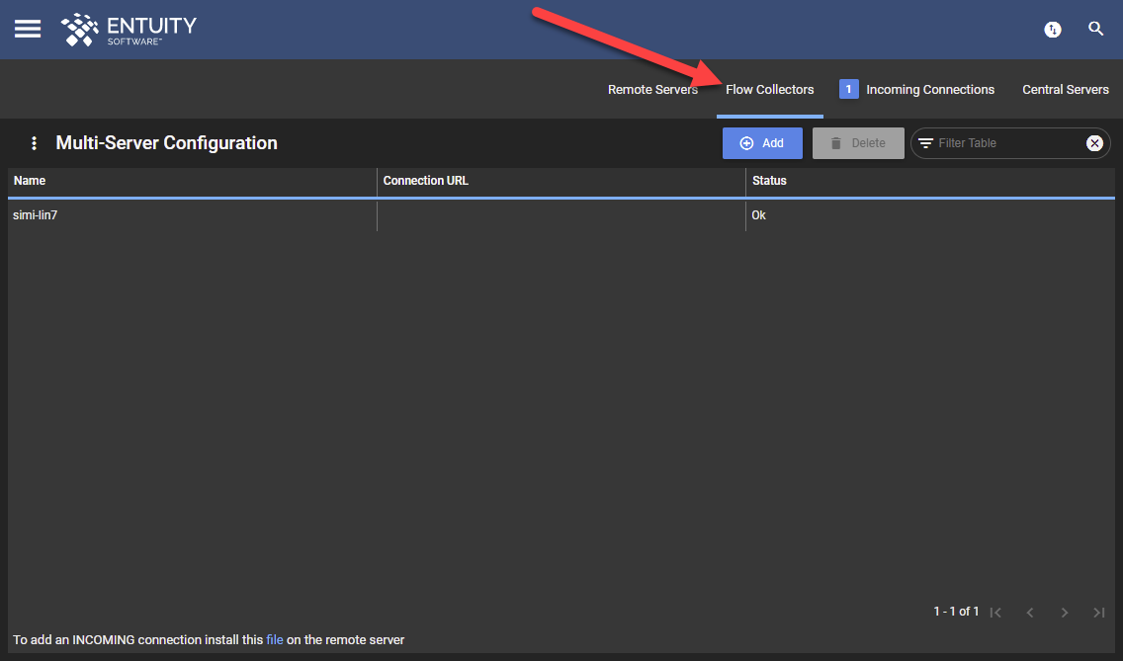Sort by the Name column header
Viewport: 1123px width, 661px height.
tap(192, 181)
